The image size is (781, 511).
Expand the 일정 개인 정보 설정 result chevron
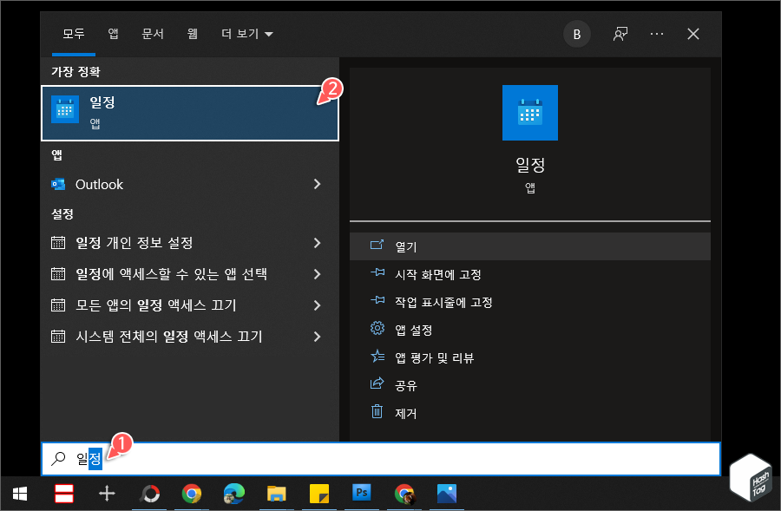click(x=317, y=244)
